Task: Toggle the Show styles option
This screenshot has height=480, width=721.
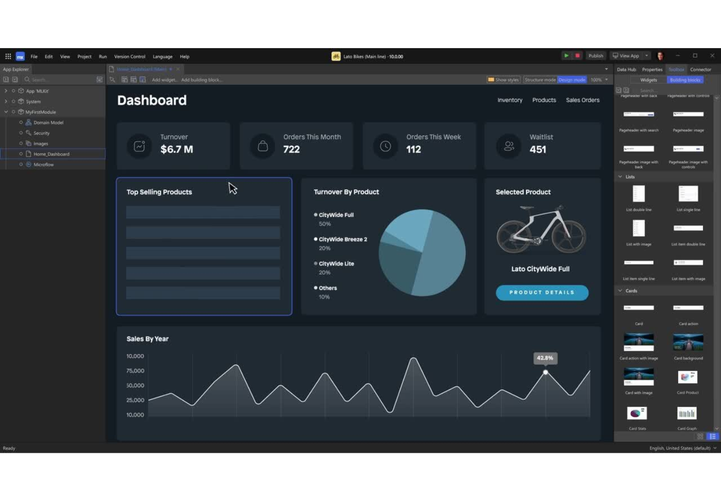Action: (x=503, y=79)
